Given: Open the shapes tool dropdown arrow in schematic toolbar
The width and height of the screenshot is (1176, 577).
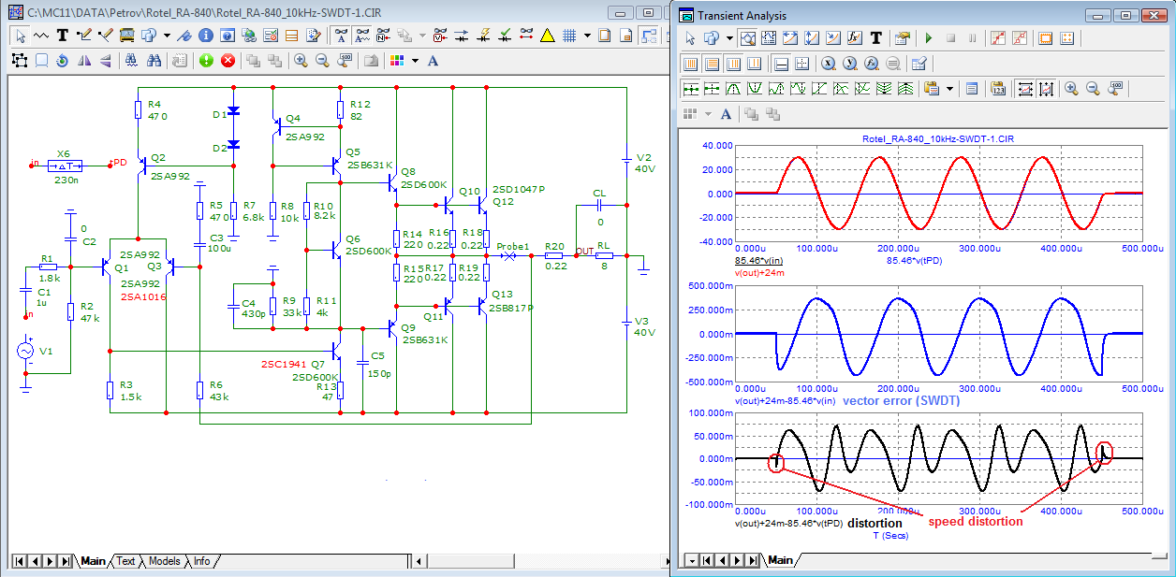Looking at the screenshot, I should [x=166, y=36].
